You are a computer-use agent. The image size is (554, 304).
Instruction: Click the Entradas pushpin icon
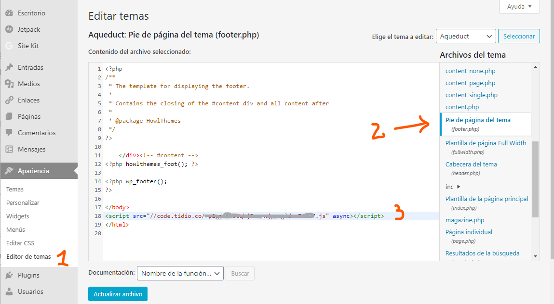pos(9,67)
